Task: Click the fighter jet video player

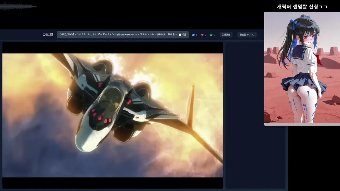Action: tap(113, 115)
